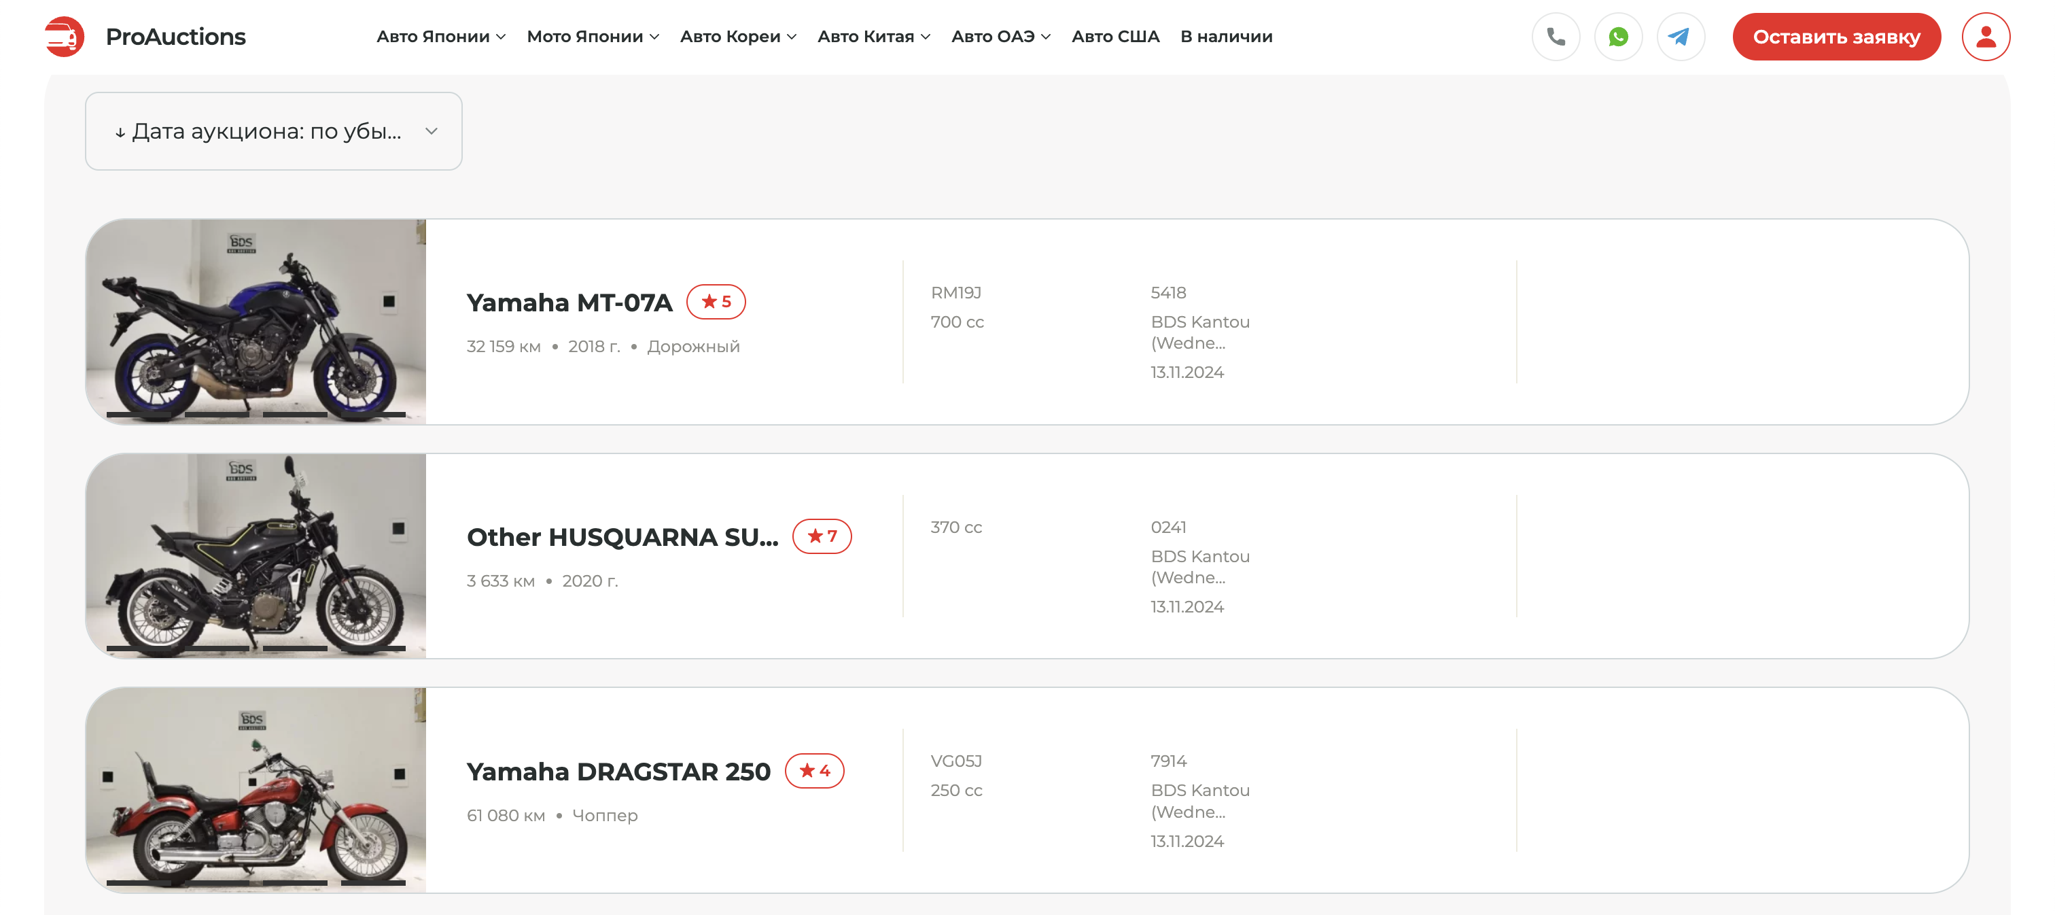Open the Дата аукциона sort dropdown
This screenshot has height=915, width=2055.
click(x=274, y=131)
